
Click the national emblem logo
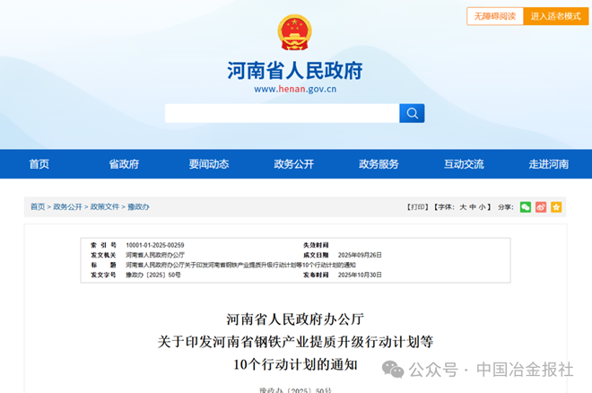point(295,33)
